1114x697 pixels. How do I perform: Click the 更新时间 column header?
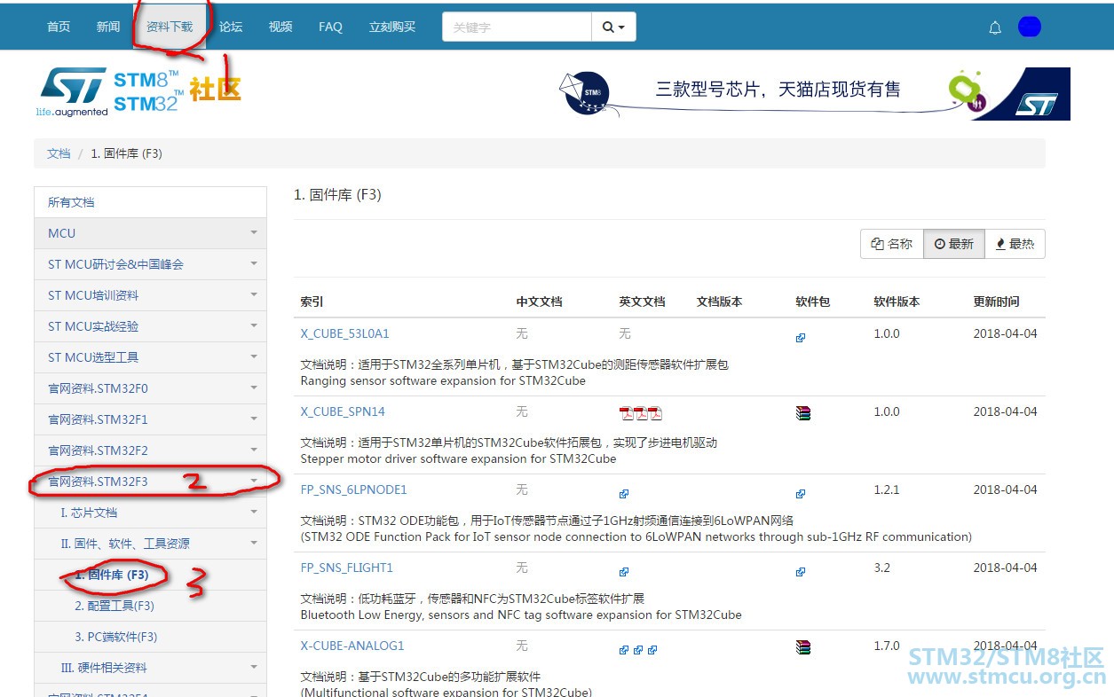996,302
